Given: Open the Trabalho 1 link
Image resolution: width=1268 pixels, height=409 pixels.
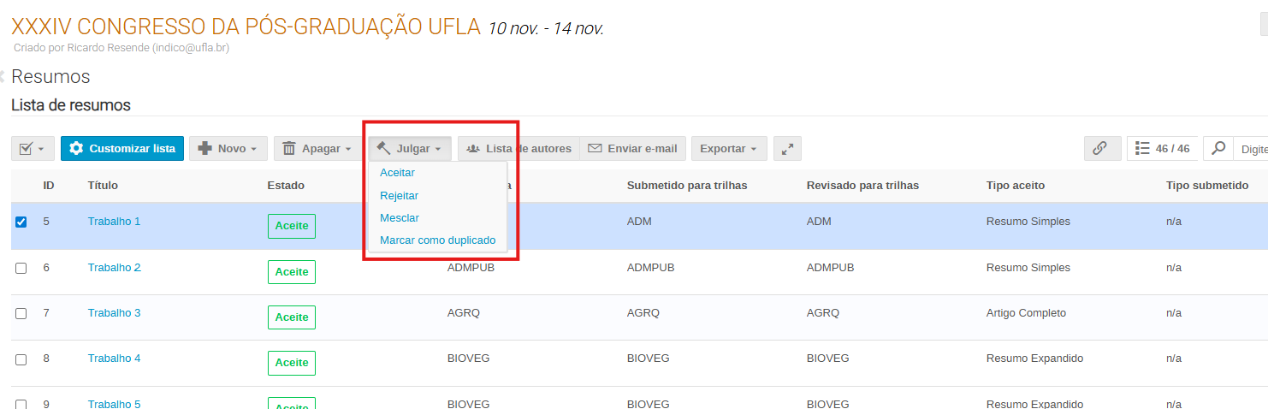Looking at the screenshot, I should (x=114, y=222).
